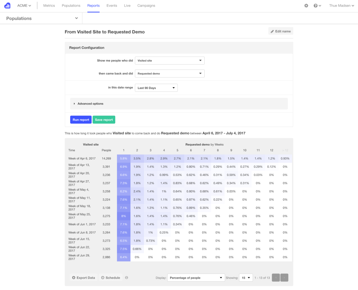This screenshot has width=358, height=290.
Task: Open the Live section
Action: pos(127,5)
